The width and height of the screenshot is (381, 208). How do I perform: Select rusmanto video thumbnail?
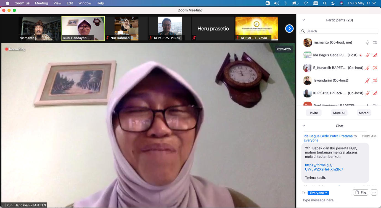pyautogui.click(x=40, y=29)
